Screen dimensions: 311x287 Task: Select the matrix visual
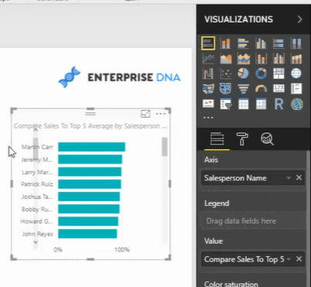[x=261, y=104]
